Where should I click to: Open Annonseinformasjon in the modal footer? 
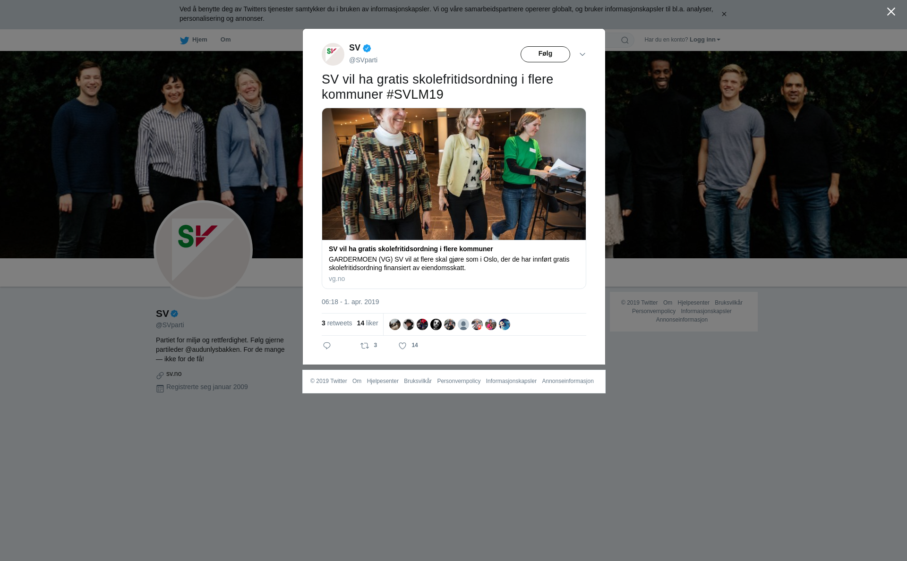coord(568,381)
